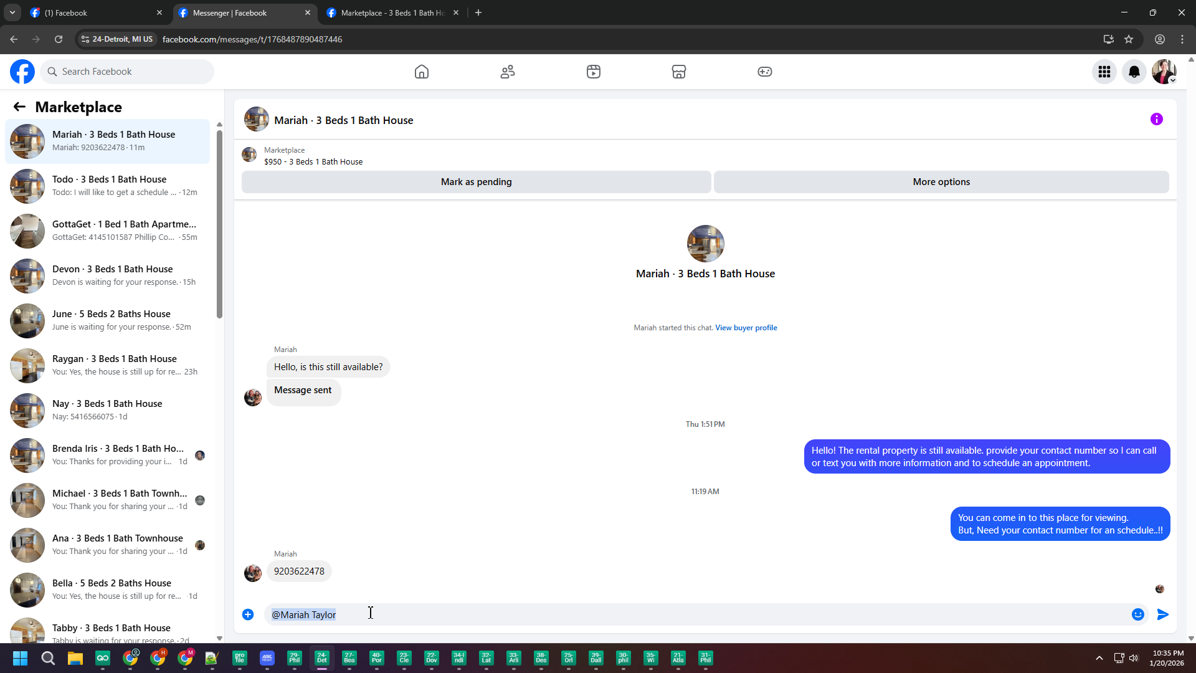Open the Gaming controller icon
This screenshot has width=1196, height=673.
coord(765,72)
